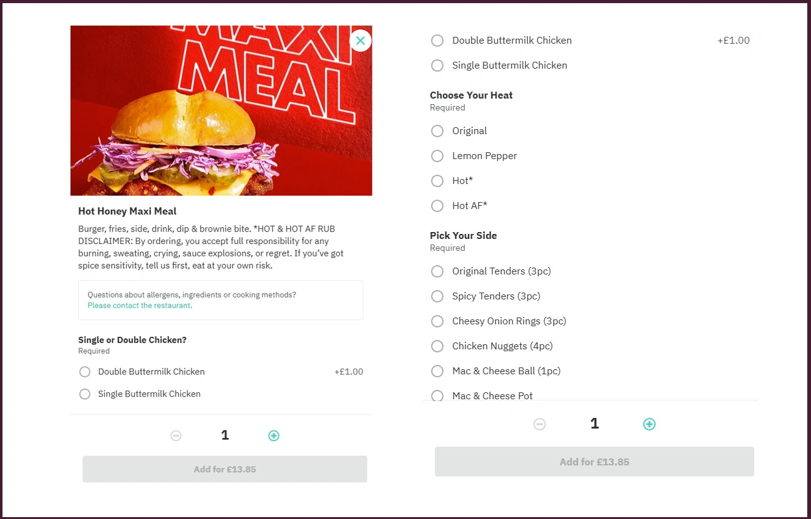Choose Original heat level

tap(590, 131)
